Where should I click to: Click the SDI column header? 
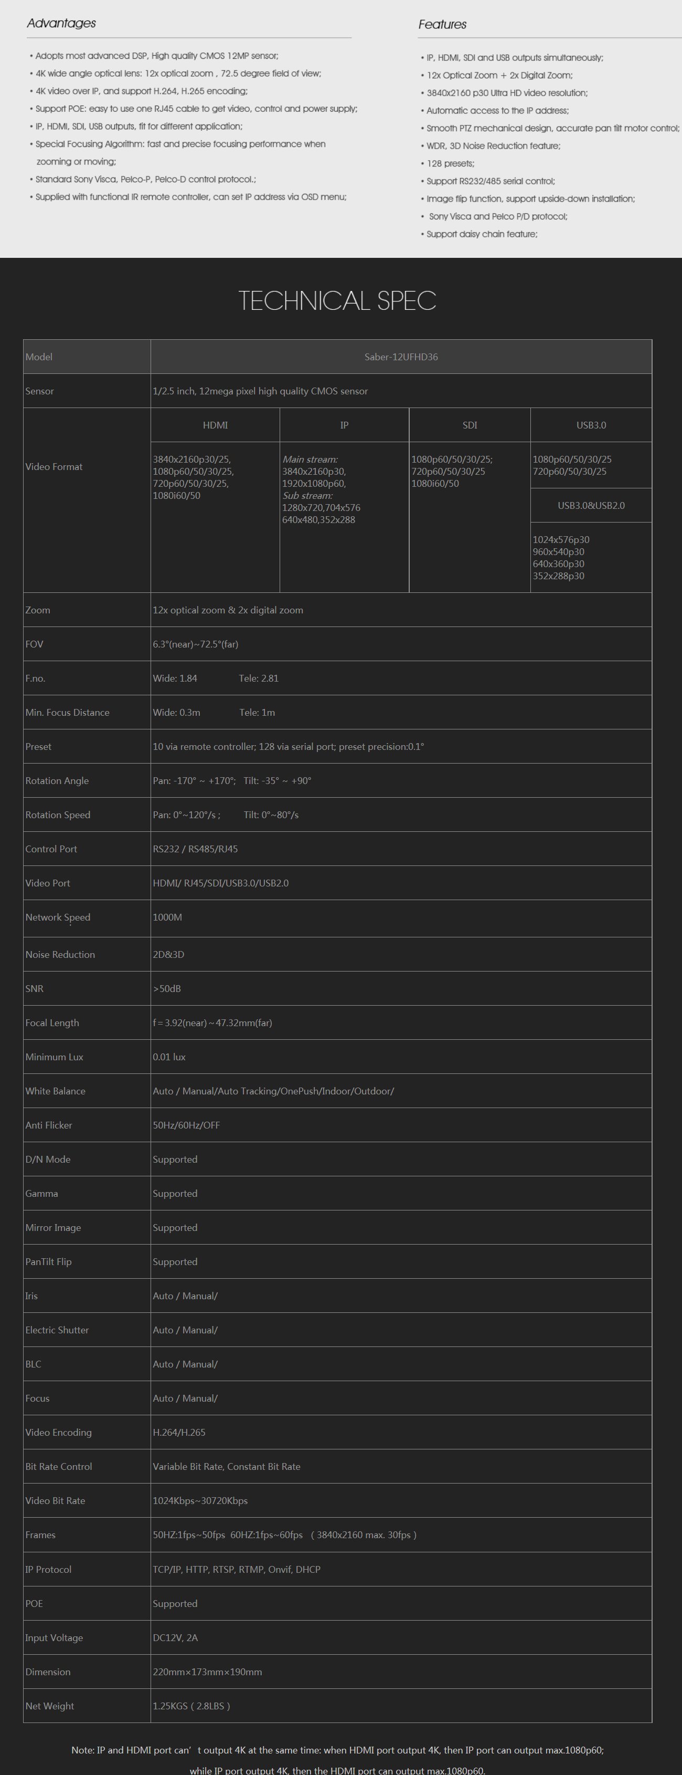click(470, 425)
